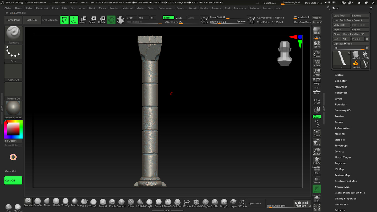Open the Material menu

click(x=127, y=8)
